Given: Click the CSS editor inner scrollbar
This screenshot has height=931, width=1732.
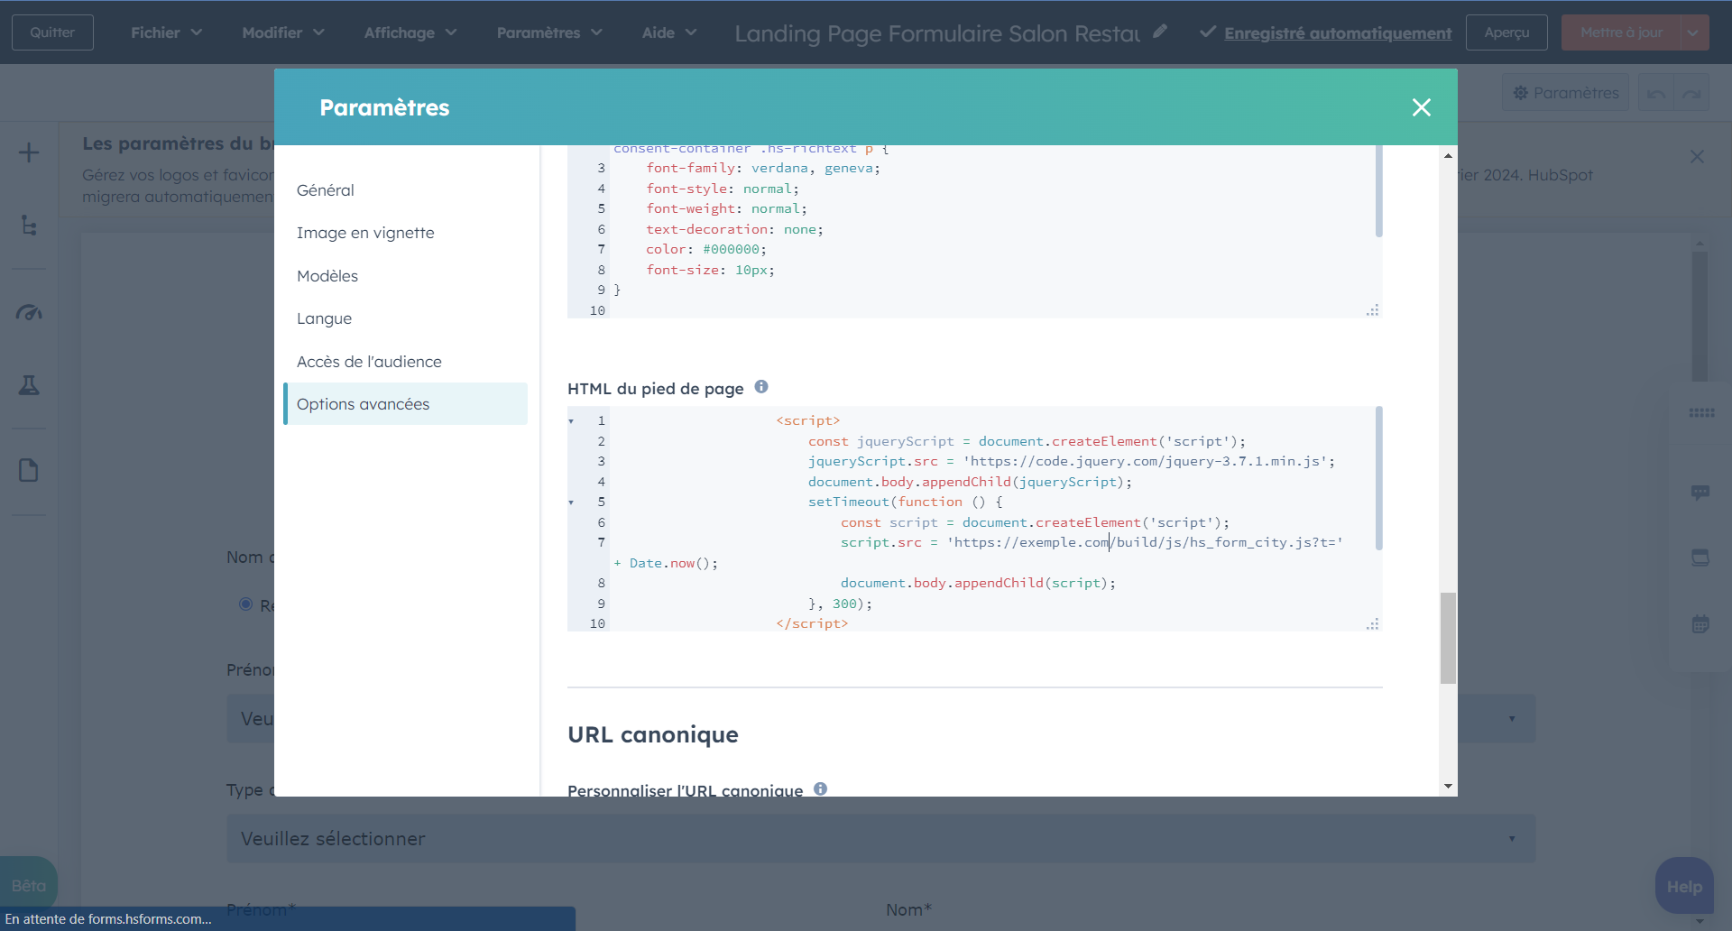Looking at the screenshot, I should [1378, 192].
